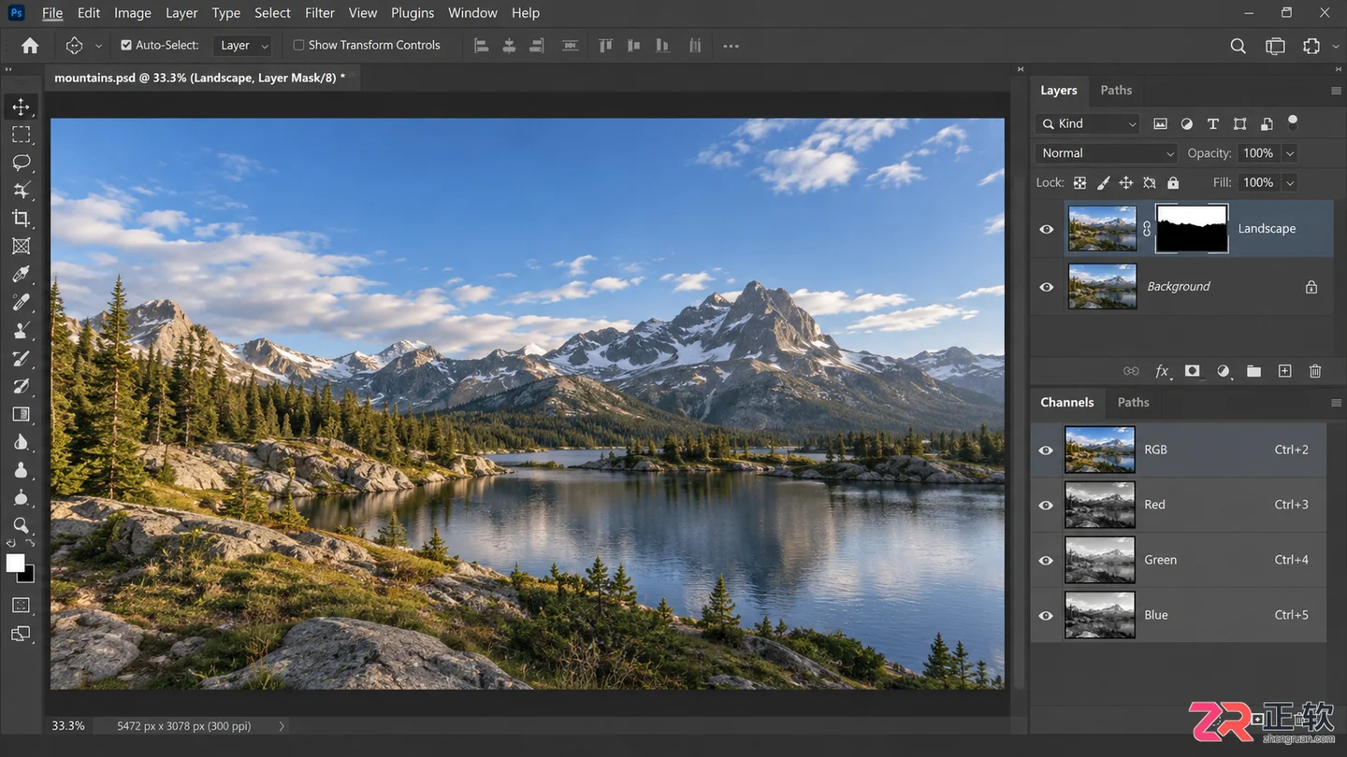
Task: Select the Landscape layer mask thumbnail
Action: click(1192, 229)
